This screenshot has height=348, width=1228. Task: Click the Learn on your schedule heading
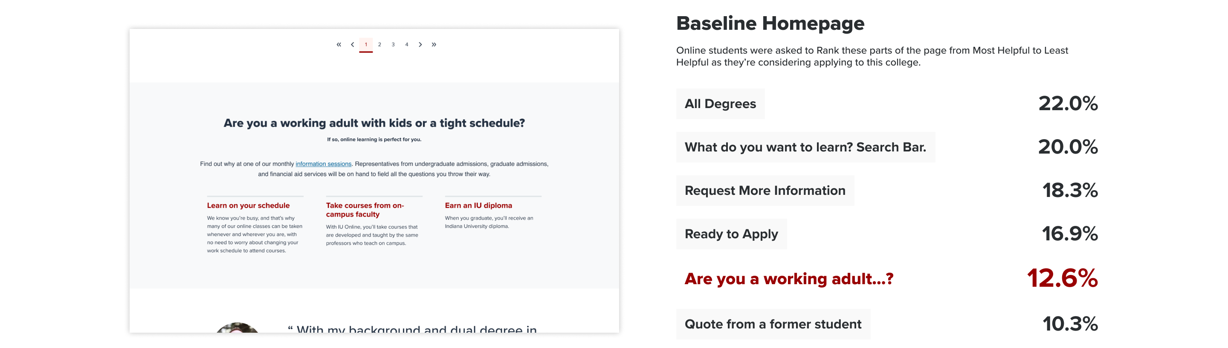(248, 205)
